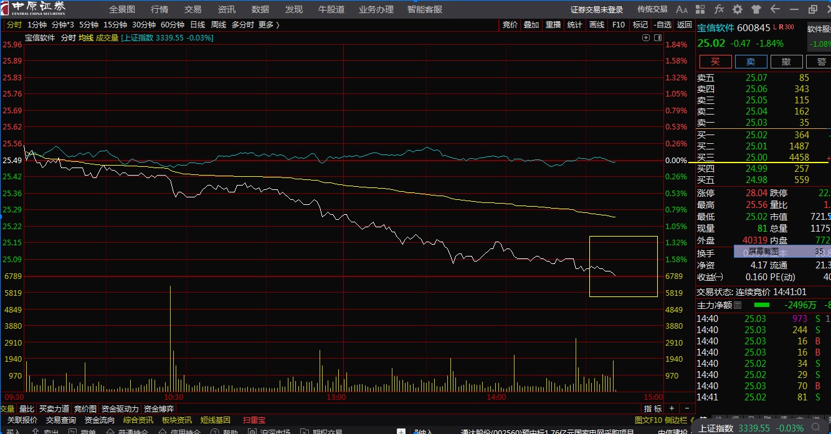Select the 日线 daily chart tab
The width and height of the screenshot is (831, 434).
click(x=197, y=25)
